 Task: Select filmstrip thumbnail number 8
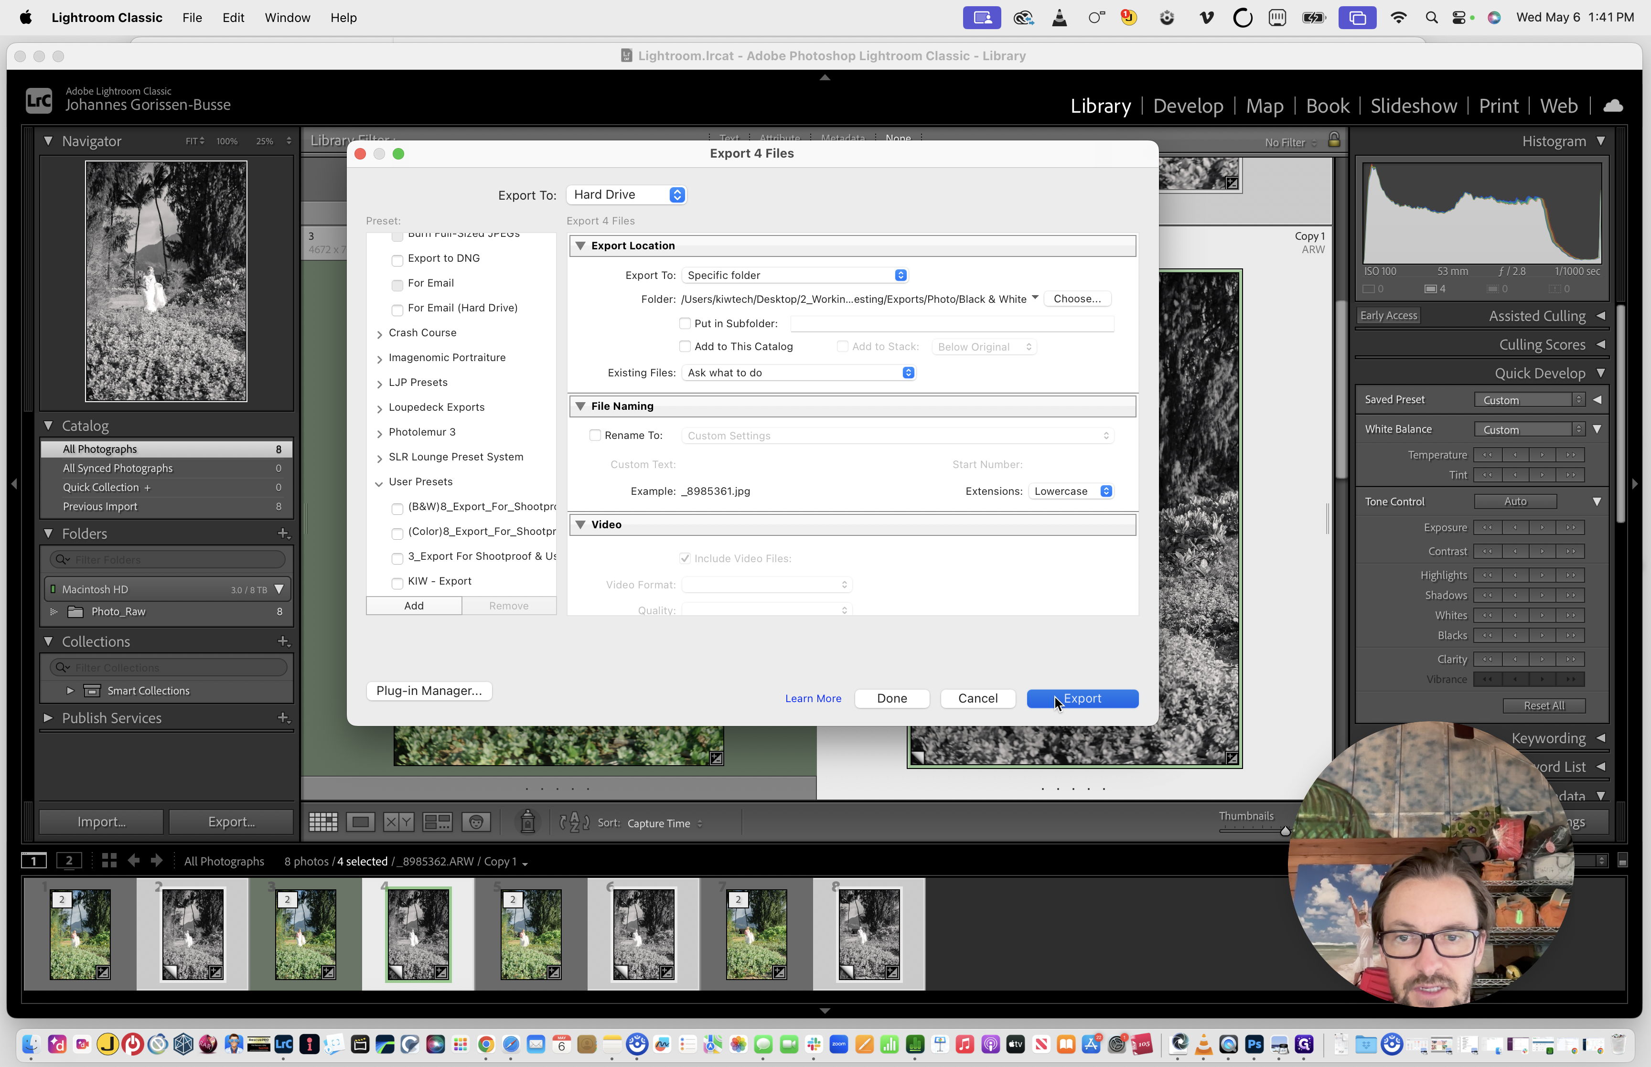pyautogui.click(x=869, y=934)
